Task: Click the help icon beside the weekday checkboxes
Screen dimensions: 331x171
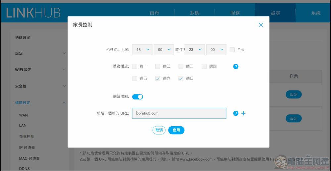Action: tap(236, 67)
